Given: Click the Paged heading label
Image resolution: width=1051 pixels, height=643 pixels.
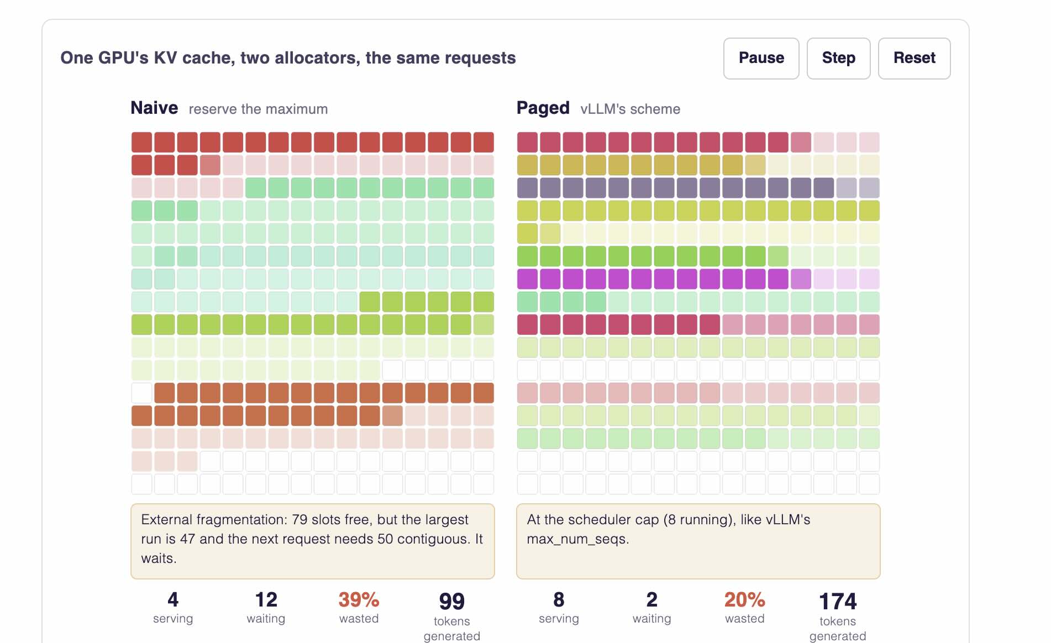Looking at the screenshot, I should [x=543, y=108].
